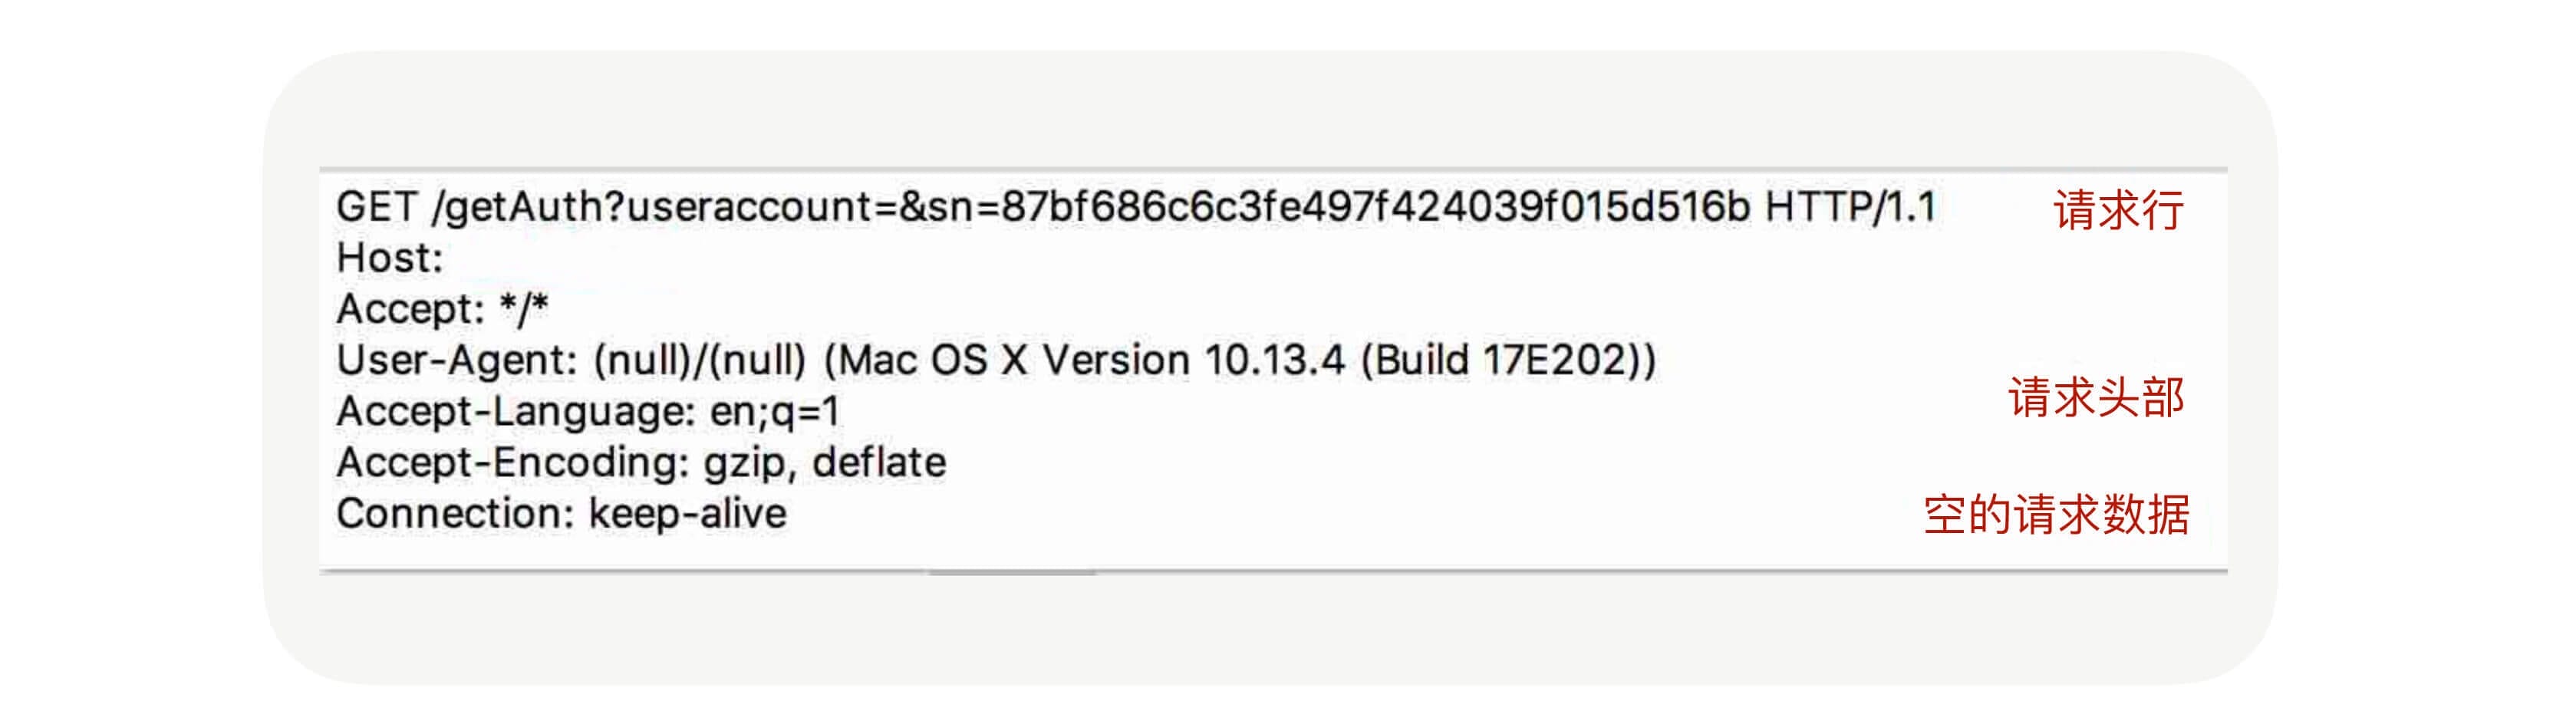Click the Accept: */* header line
2576x724 pixels.
442,309
